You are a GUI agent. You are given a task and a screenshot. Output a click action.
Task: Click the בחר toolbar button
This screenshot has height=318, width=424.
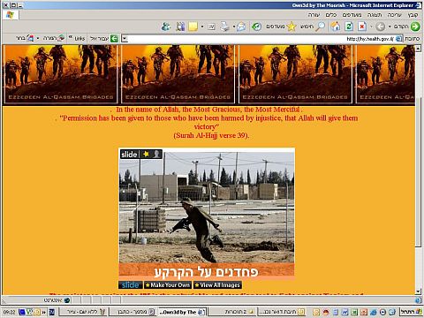[25, 38]
